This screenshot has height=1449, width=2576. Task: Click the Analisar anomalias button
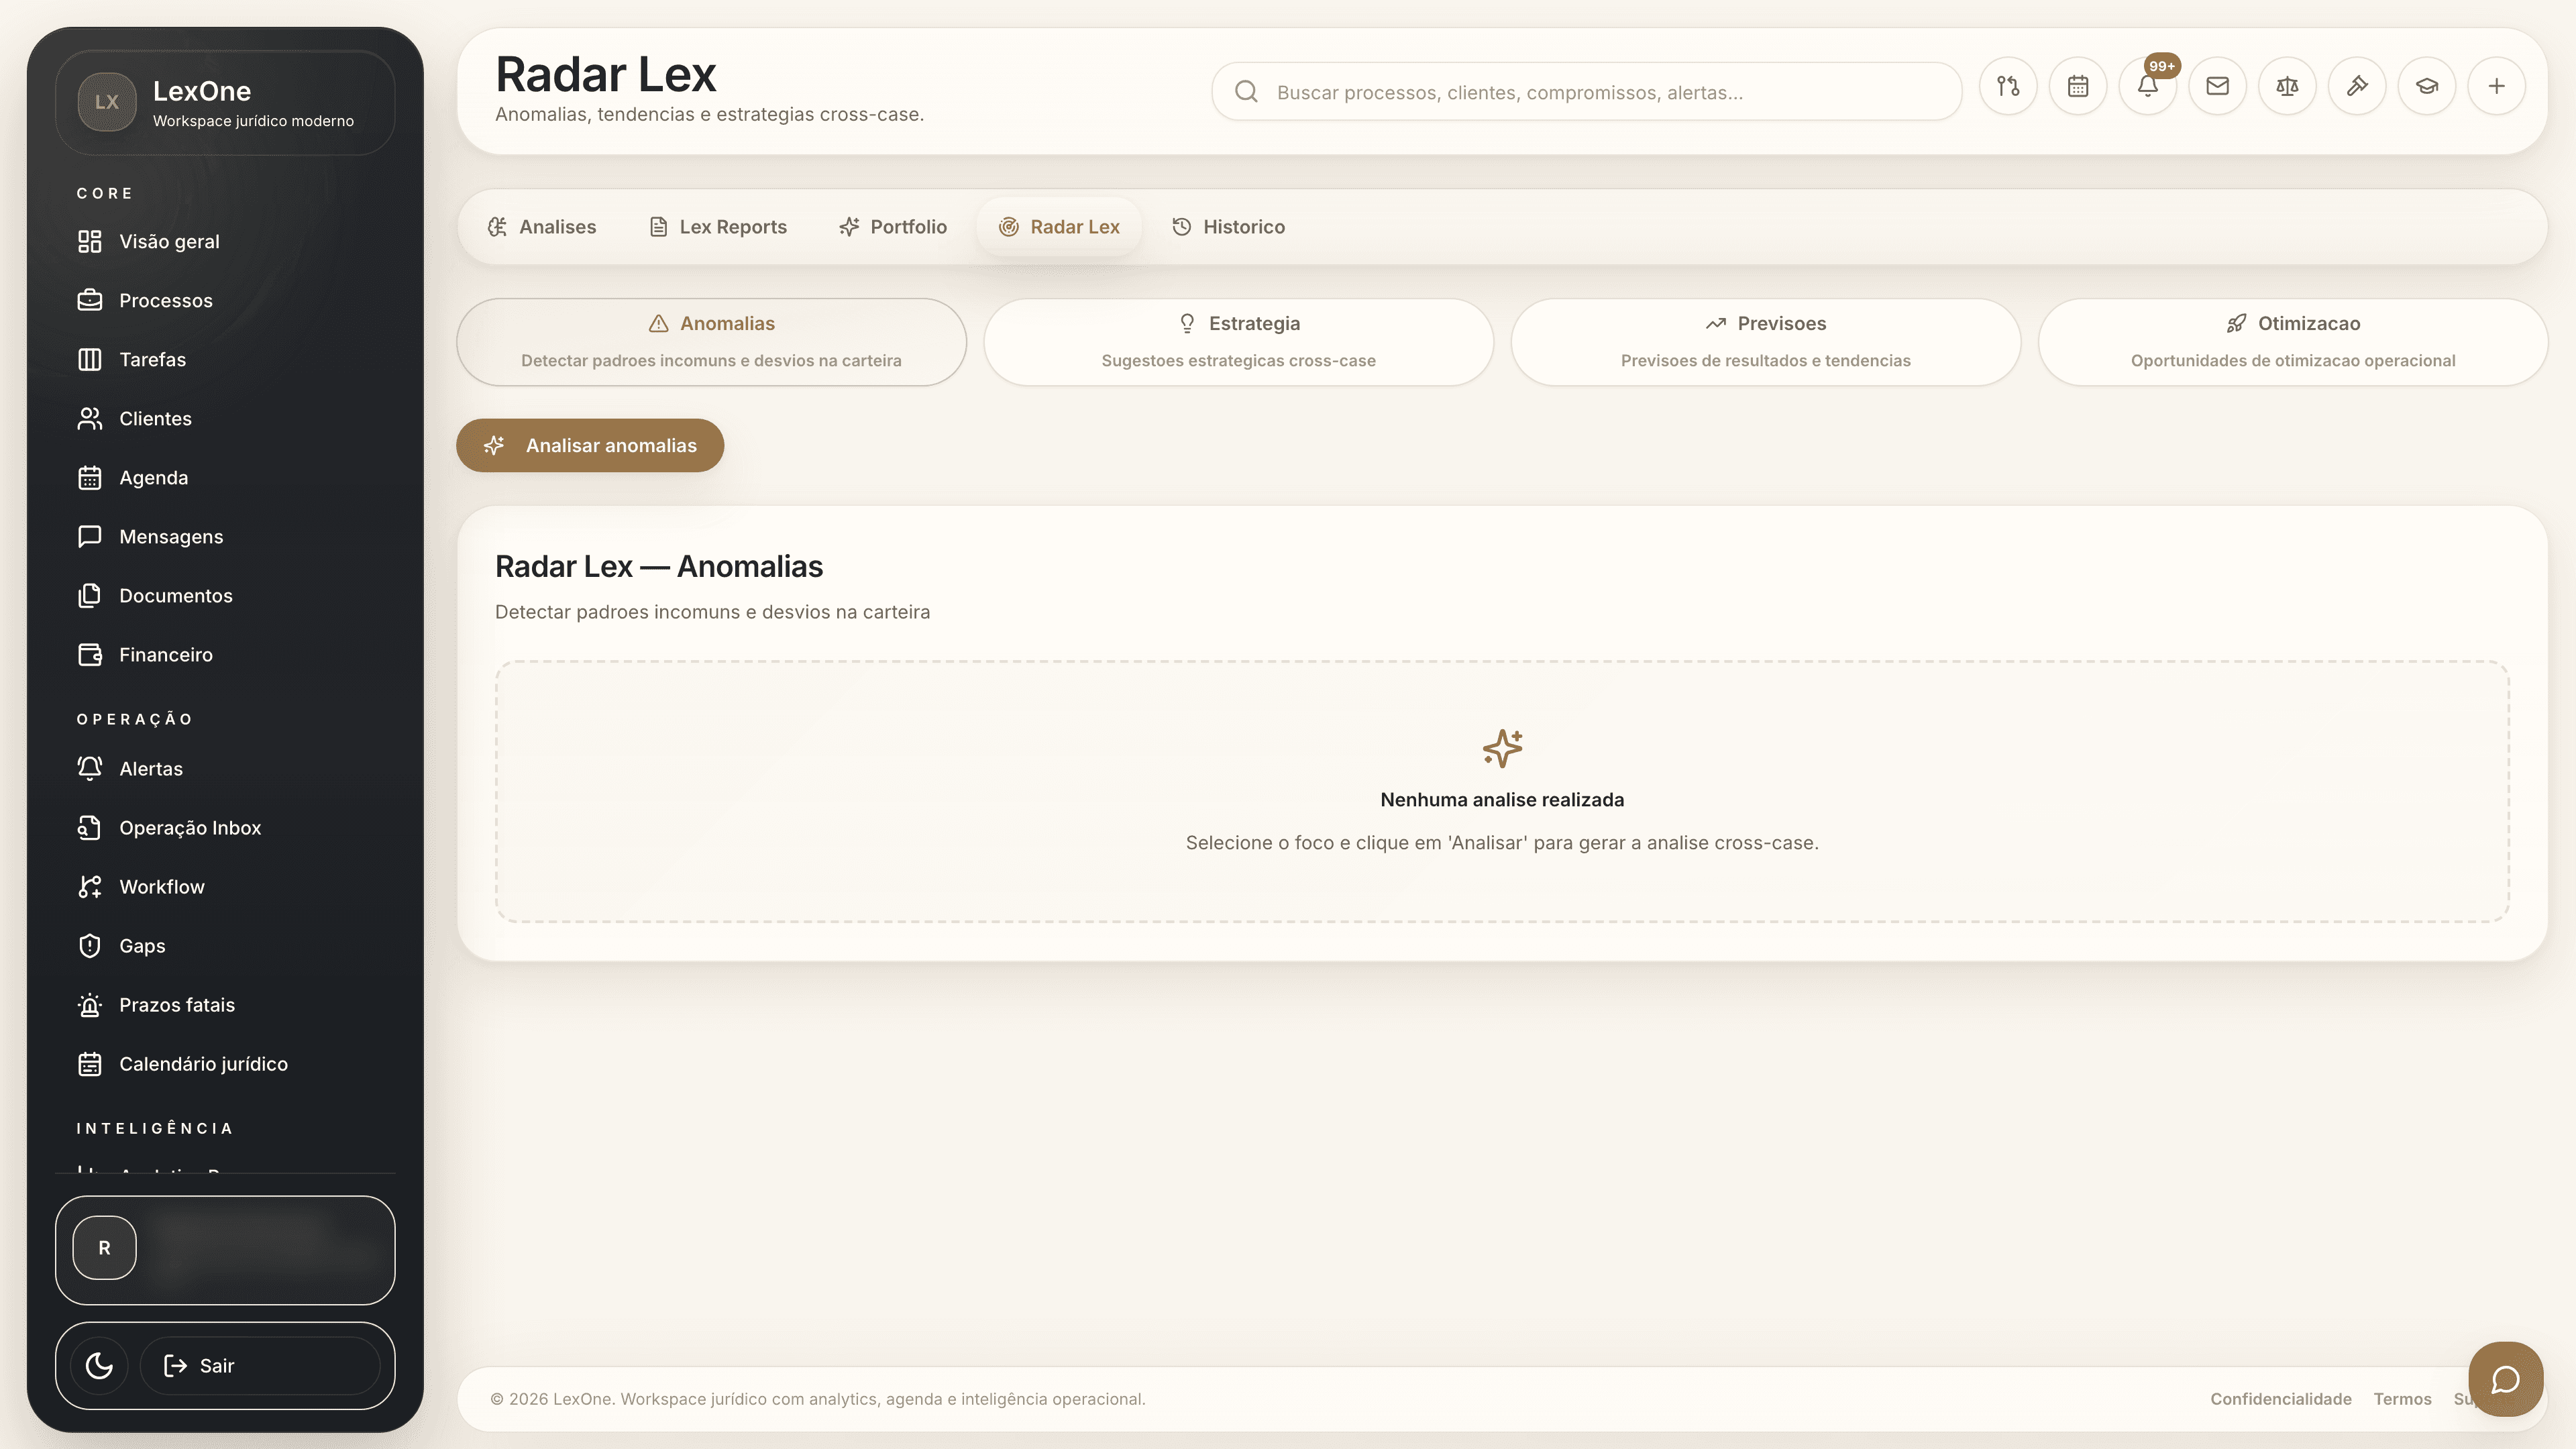click(x=590, y=445)
